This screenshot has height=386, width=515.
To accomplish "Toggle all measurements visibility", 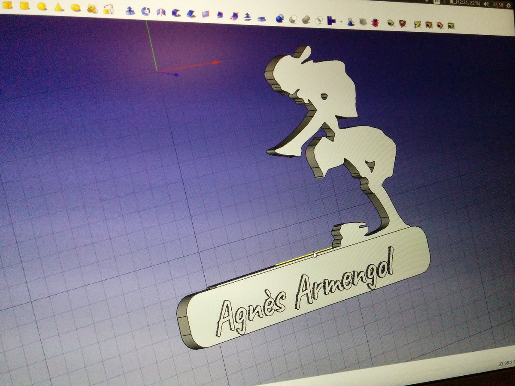I will pos(428,25).
